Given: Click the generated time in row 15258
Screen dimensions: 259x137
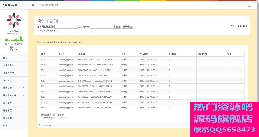Looking at the screenshot, I should pos(148,76).
